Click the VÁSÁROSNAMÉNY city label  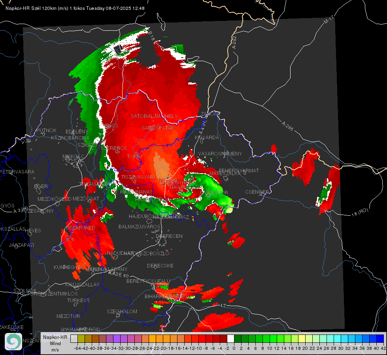tap(220, 153)
